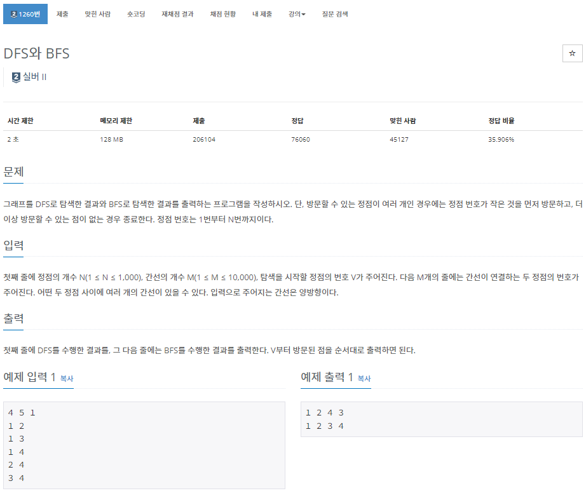The image size is (586, 493).
Task: Click the 76060 correct answers value
Action: click(x=301, y=139)
